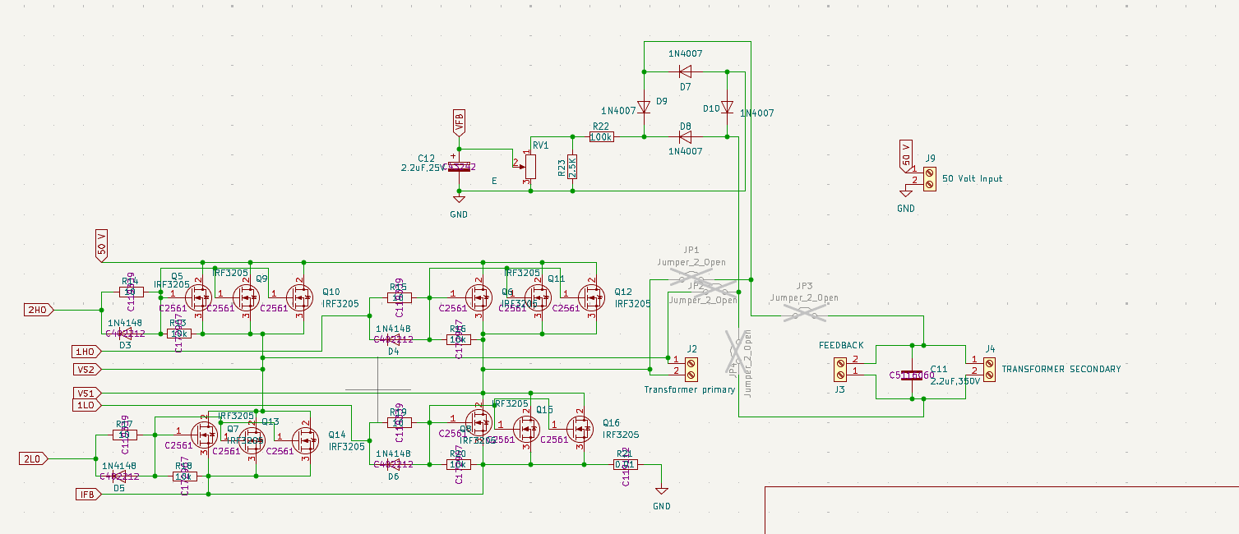1239x534 pixels.
Task: Select diode D9 symbol
Action: [644, 106]
